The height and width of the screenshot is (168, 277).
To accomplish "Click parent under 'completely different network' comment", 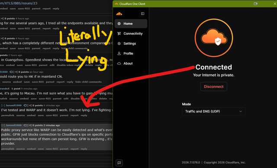I will (36, 48).
